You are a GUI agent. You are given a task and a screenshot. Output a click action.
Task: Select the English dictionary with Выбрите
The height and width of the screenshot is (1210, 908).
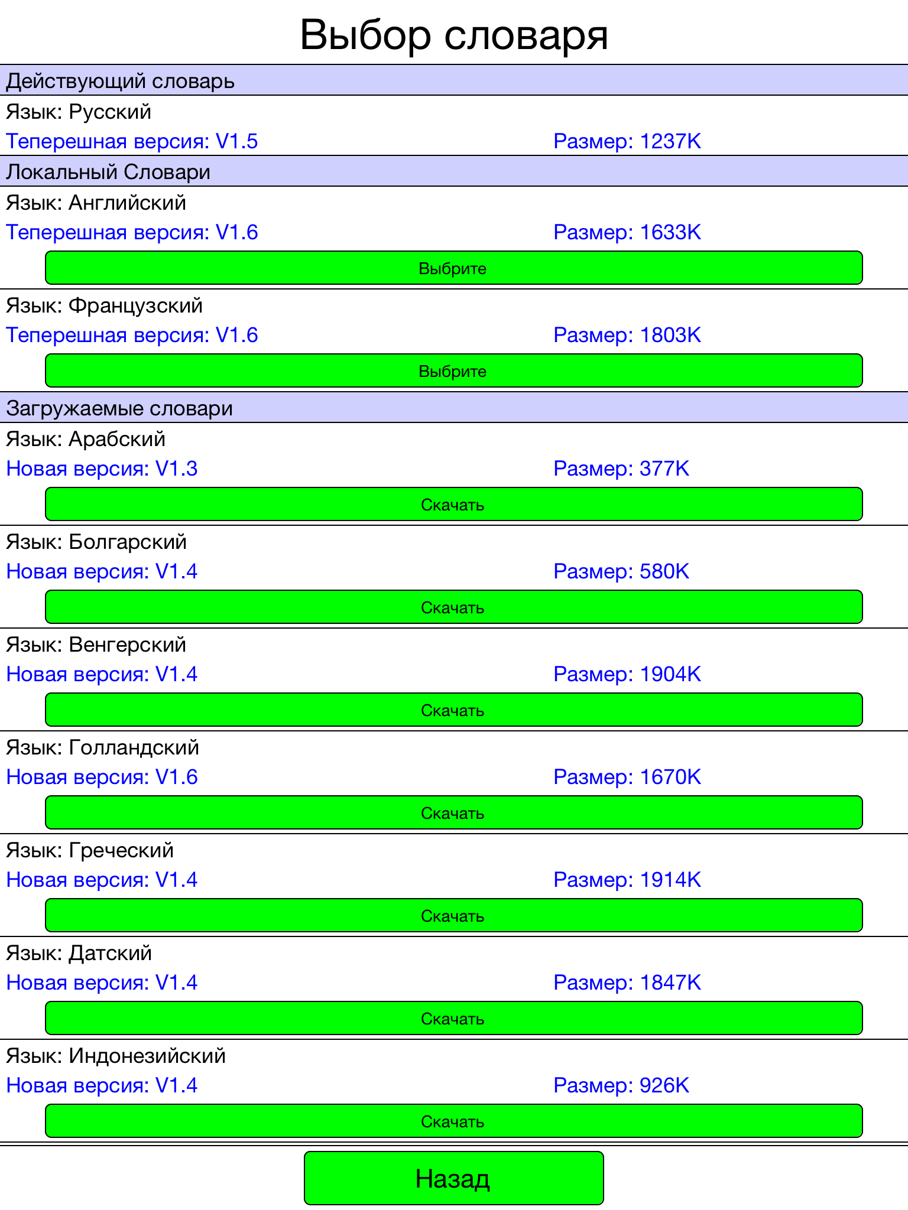[454, 268]
